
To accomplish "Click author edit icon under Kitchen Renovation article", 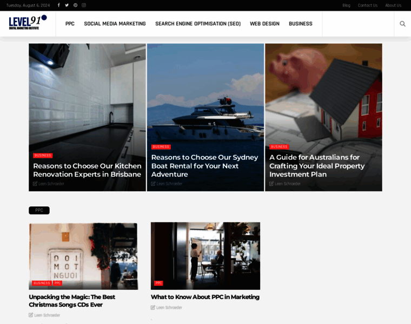I will click(35, 184).
